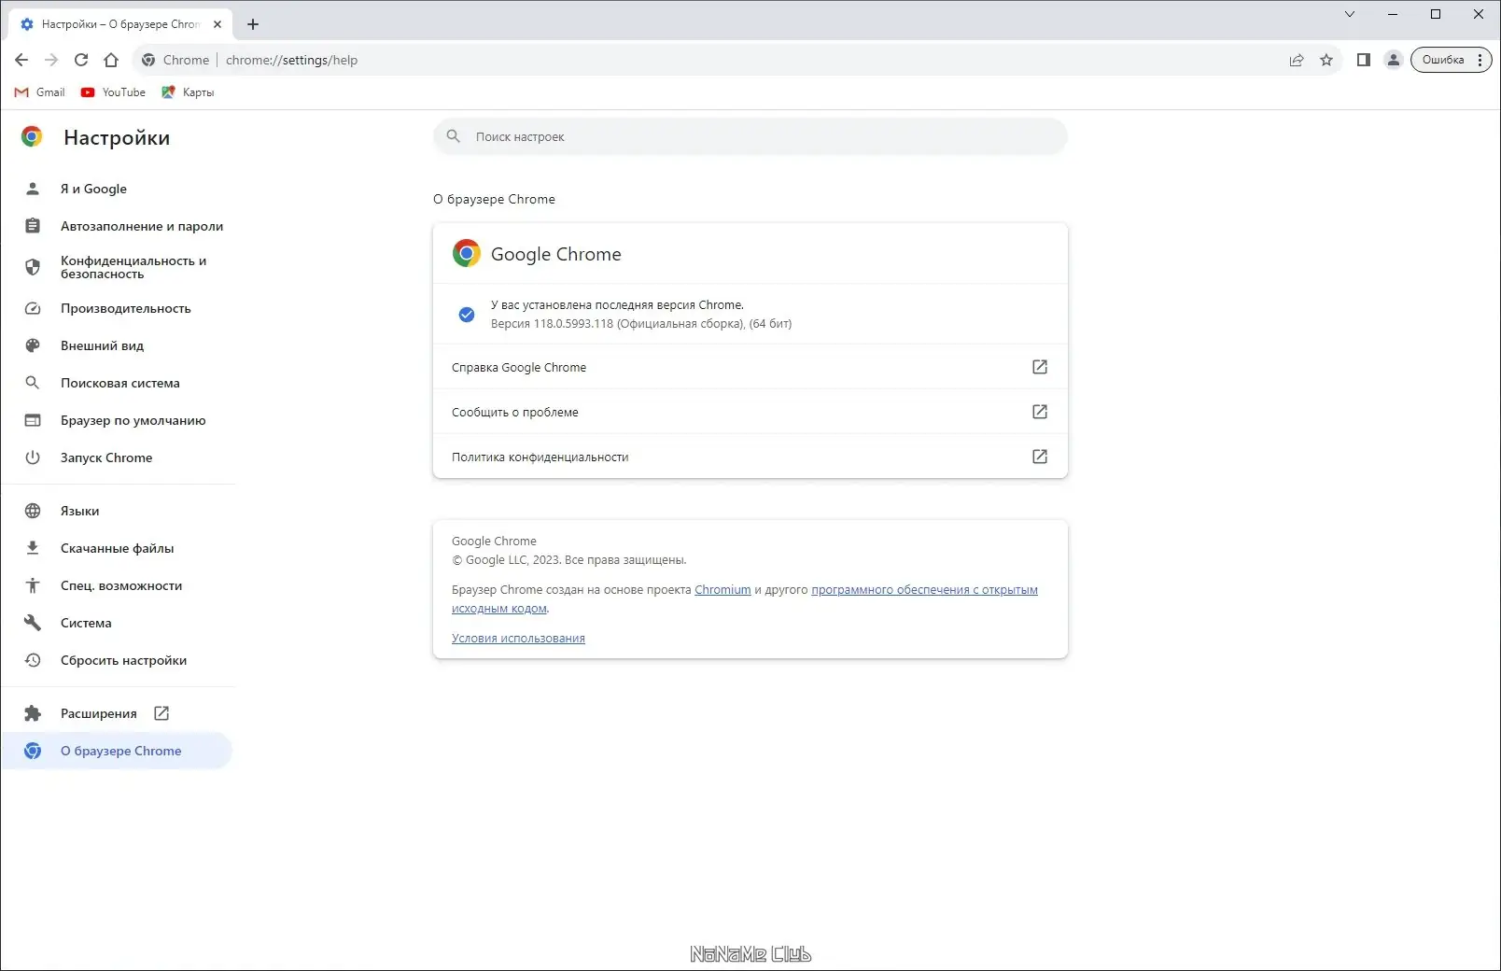Open the Условия использования link

click(x=518, y=639)
